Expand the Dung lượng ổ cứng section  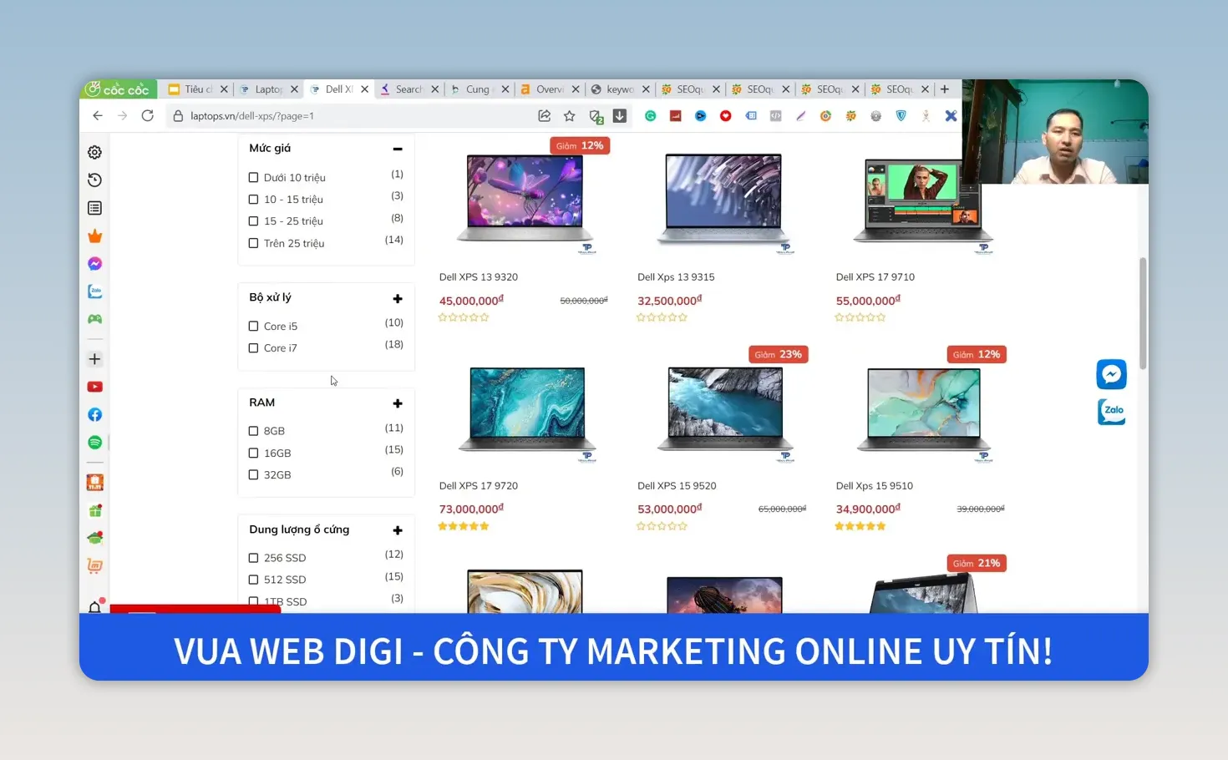[398, 530]
